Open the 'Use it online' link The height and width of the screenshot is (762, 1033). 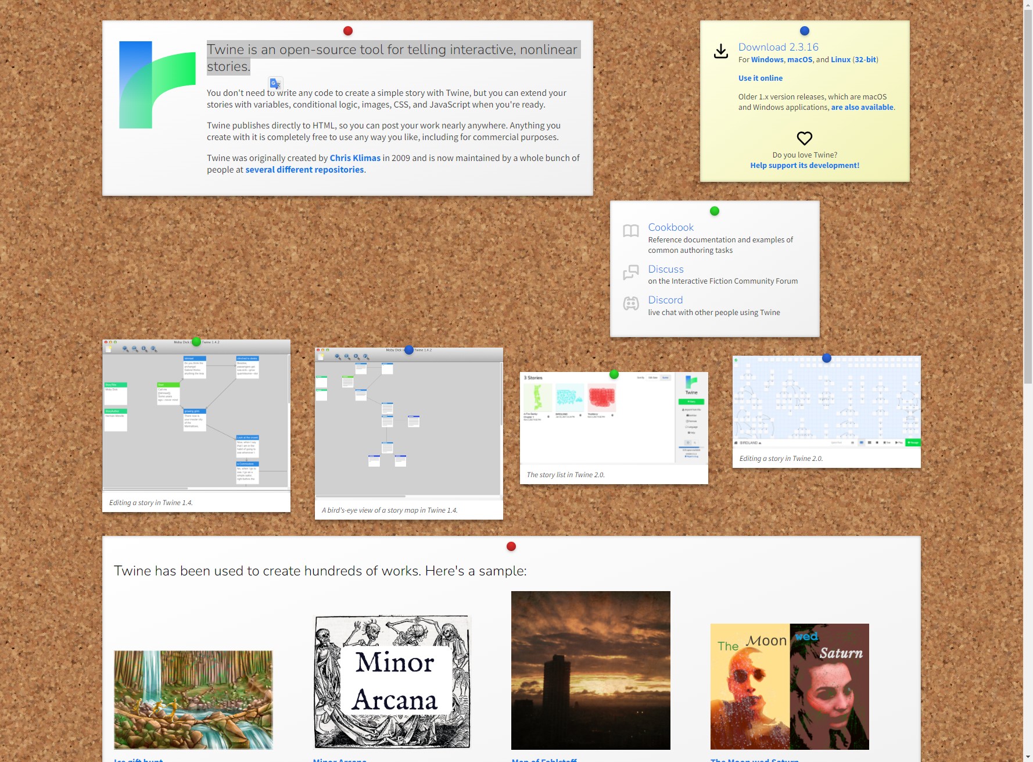760,78
